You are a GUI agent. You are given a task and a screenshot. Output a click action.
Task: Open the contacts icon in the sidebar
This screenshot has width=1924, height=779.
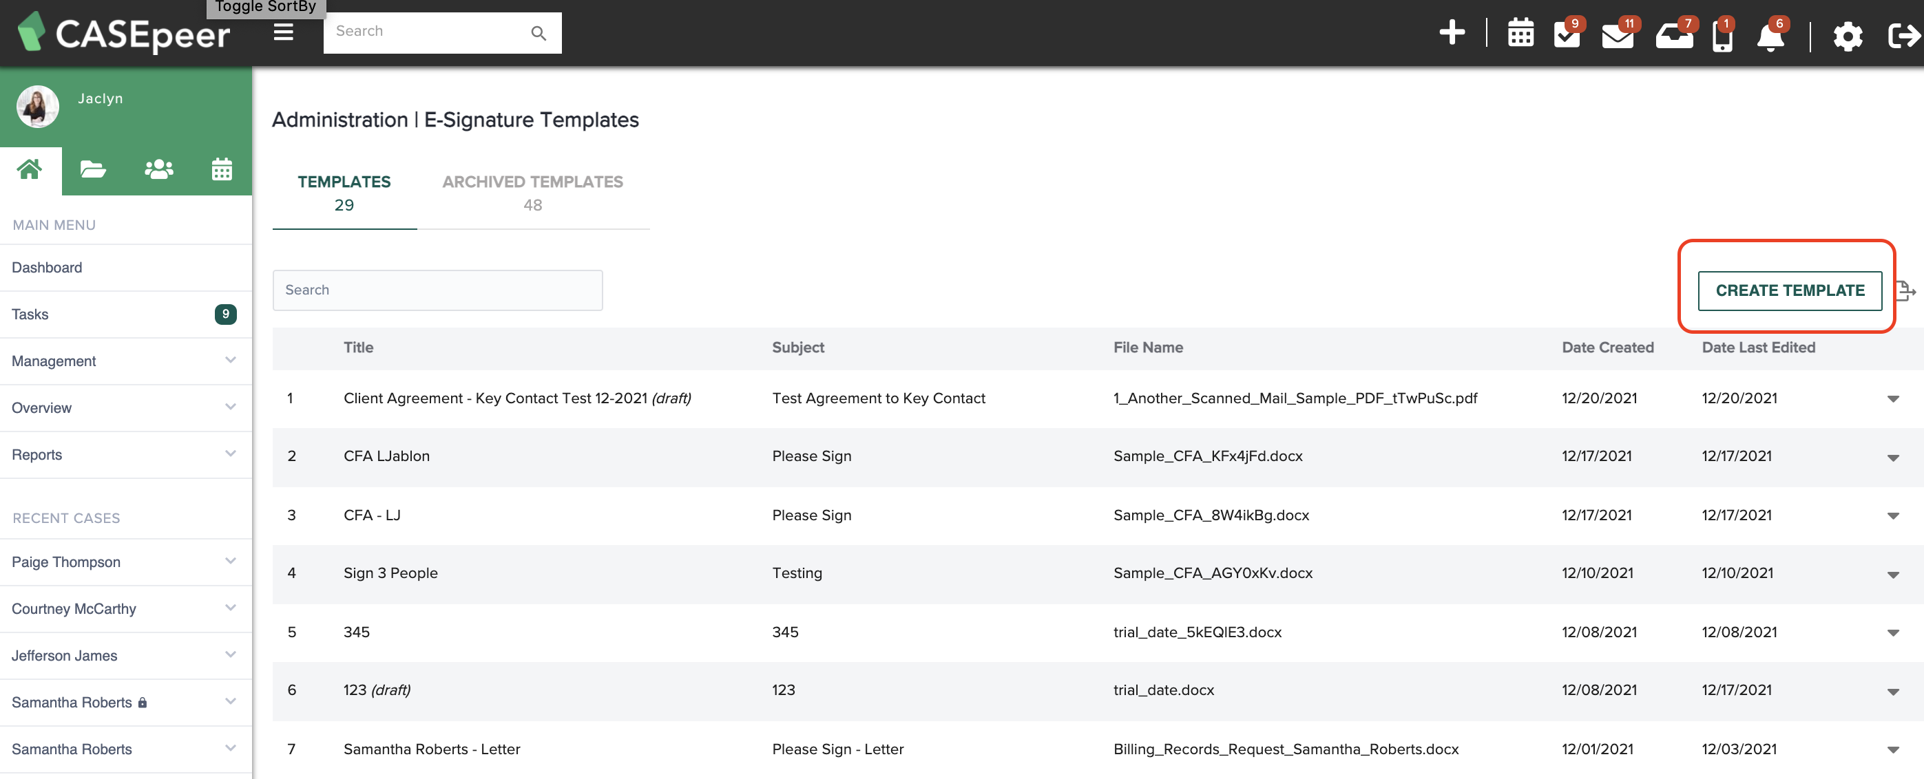coord(158,169)
